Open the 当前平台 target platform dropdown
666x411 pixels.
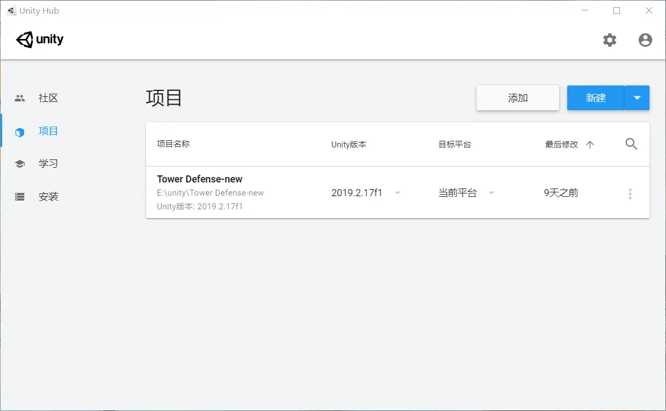coord(467,193)
